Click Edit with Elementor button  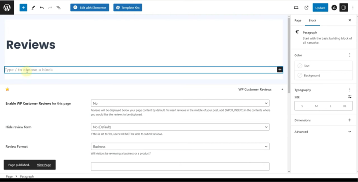click(90, 8)
